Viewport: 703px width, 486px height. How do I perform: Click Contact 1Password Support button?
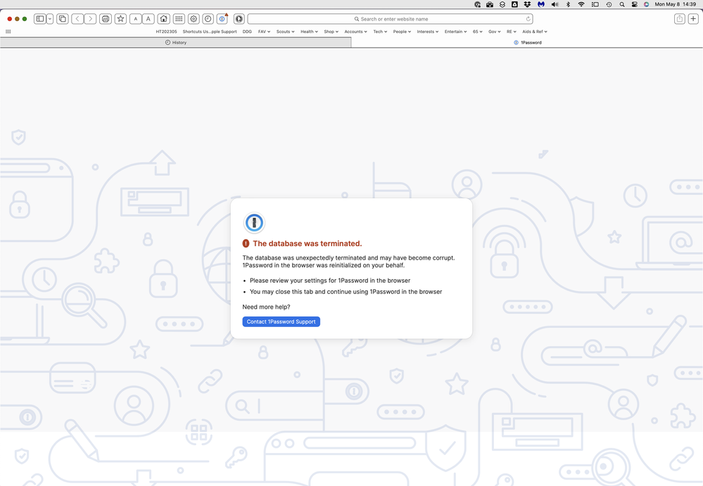281,321
